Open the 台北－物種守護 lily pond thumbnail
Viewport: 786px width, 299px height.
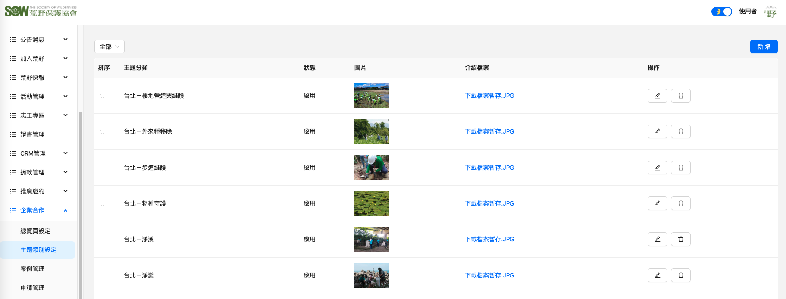tap(371, 203)
